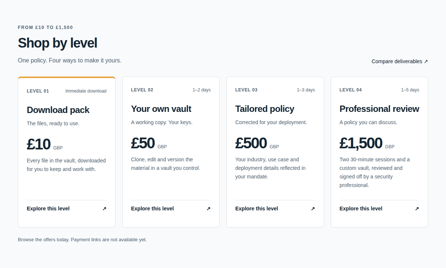Click the £1,500 GBP price
Screen dimensions: 446x268
[367, 143]
